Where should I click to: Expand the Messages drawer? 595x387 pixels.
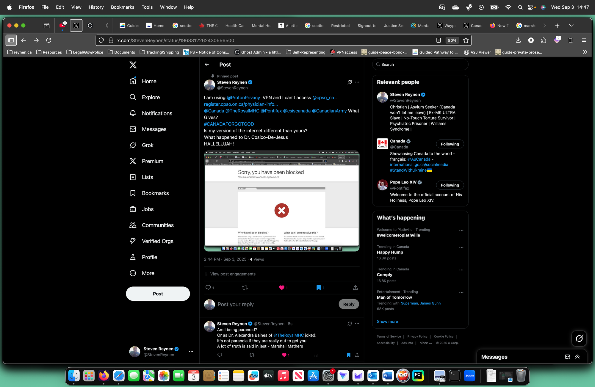click(577, 357)
